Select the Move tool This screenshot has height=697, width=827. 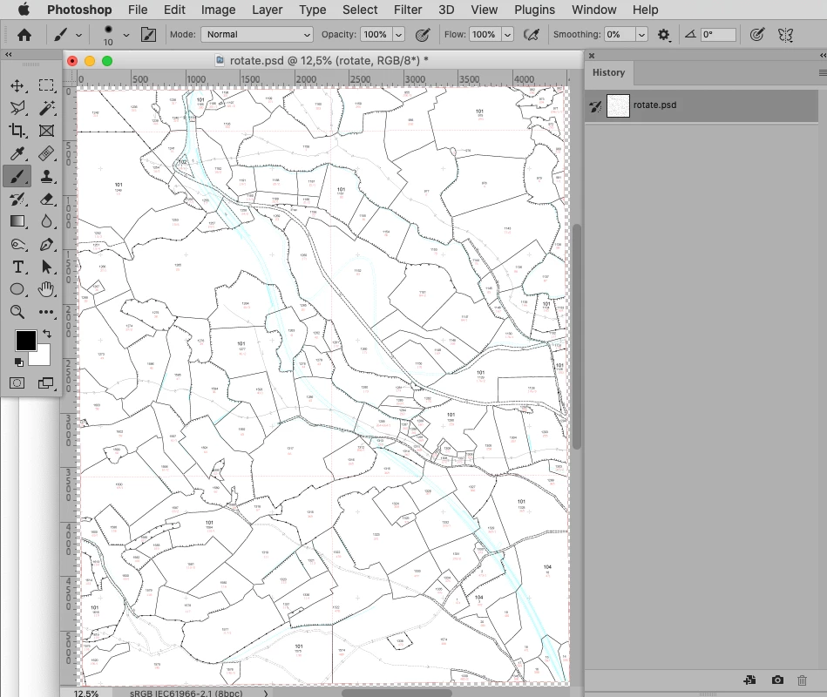tap(17, 85)
